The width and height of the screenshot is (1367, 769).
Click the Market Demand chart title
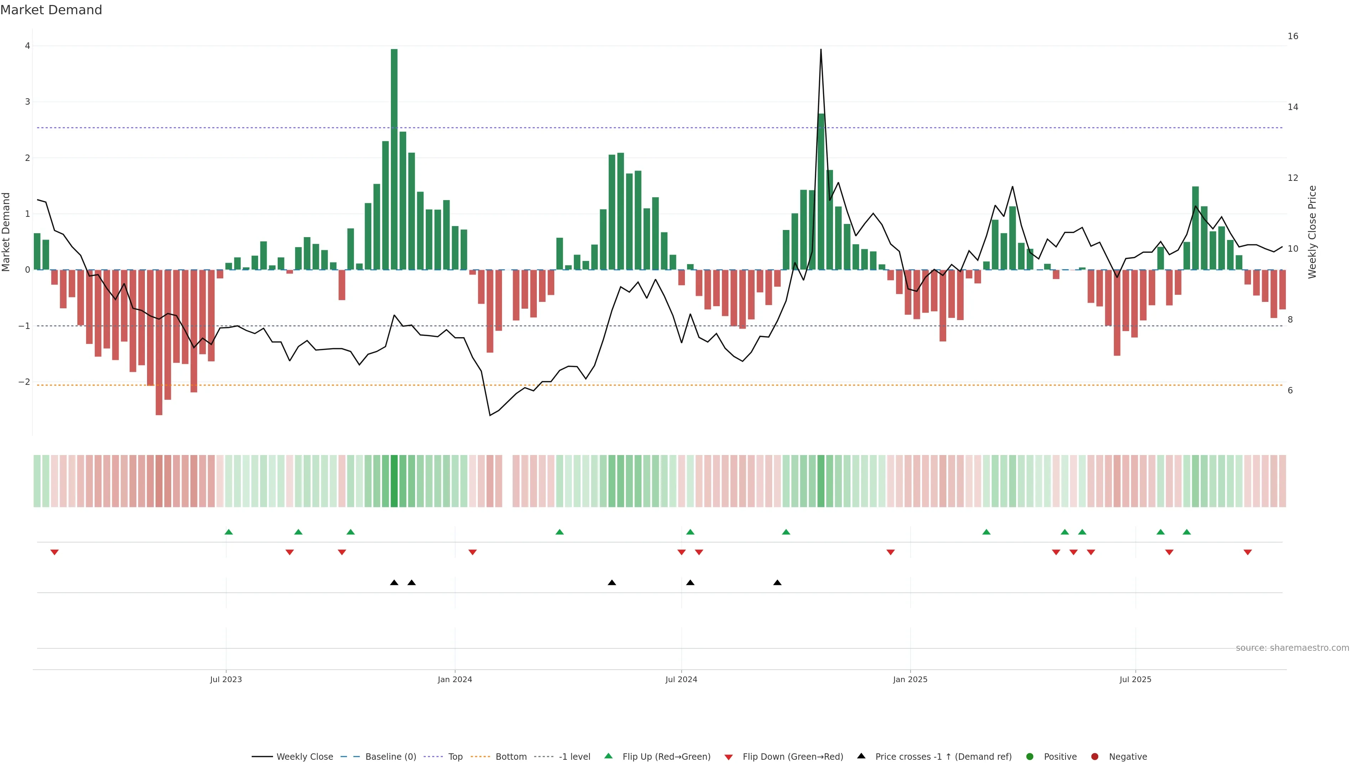pos(51,10)
